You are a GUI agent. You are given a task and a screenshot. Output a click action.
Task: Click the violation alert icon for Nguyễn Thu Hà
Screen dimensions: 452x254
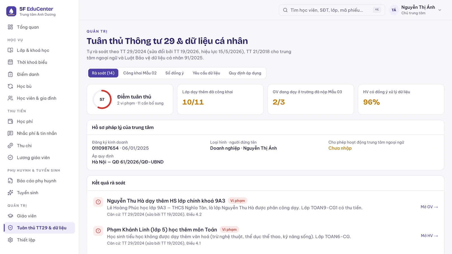[98, 202]
